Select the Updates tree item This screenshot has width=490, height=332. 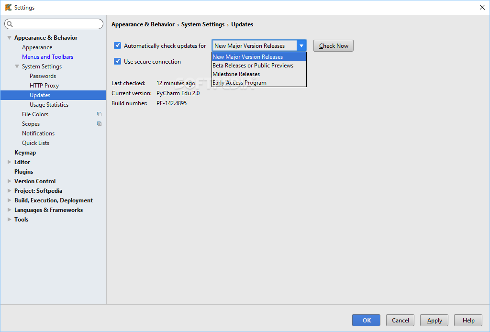click(54, 95)
